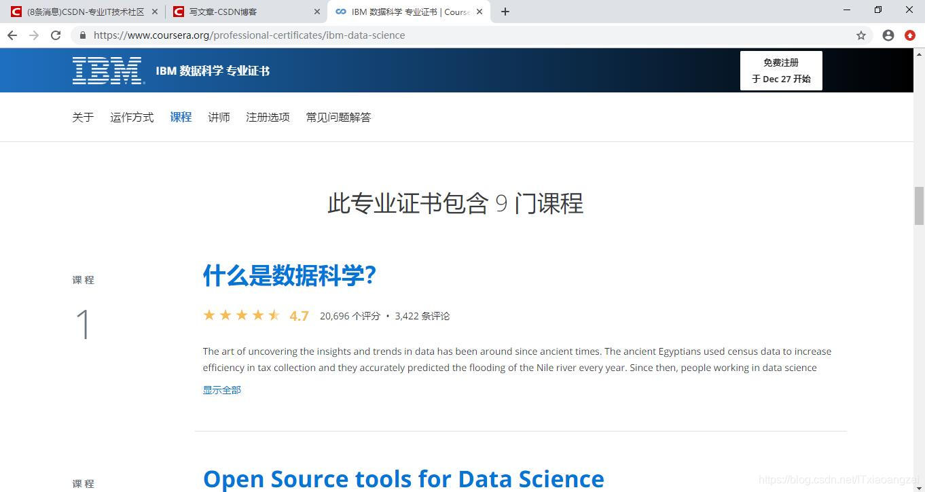
Task: Open the 讲师 section tab
Action: coord(219,117)
